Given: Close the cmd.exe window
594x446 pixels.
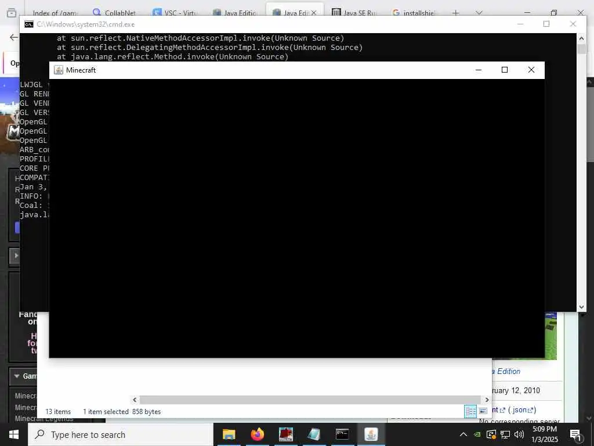Looking at the screenshot, I should point(573,24).
